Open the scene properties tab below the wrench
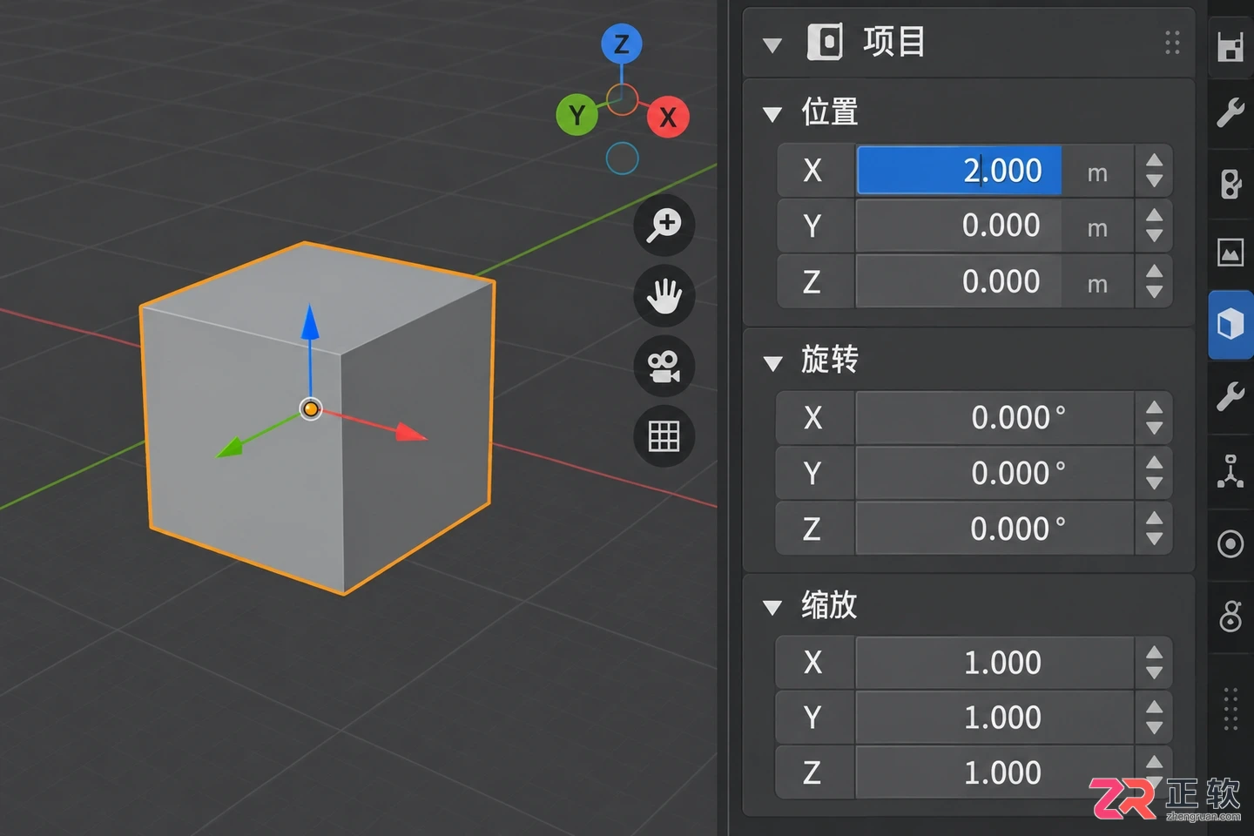Viewport: 1254px width, 836px height. click(x=1230, y=183)
